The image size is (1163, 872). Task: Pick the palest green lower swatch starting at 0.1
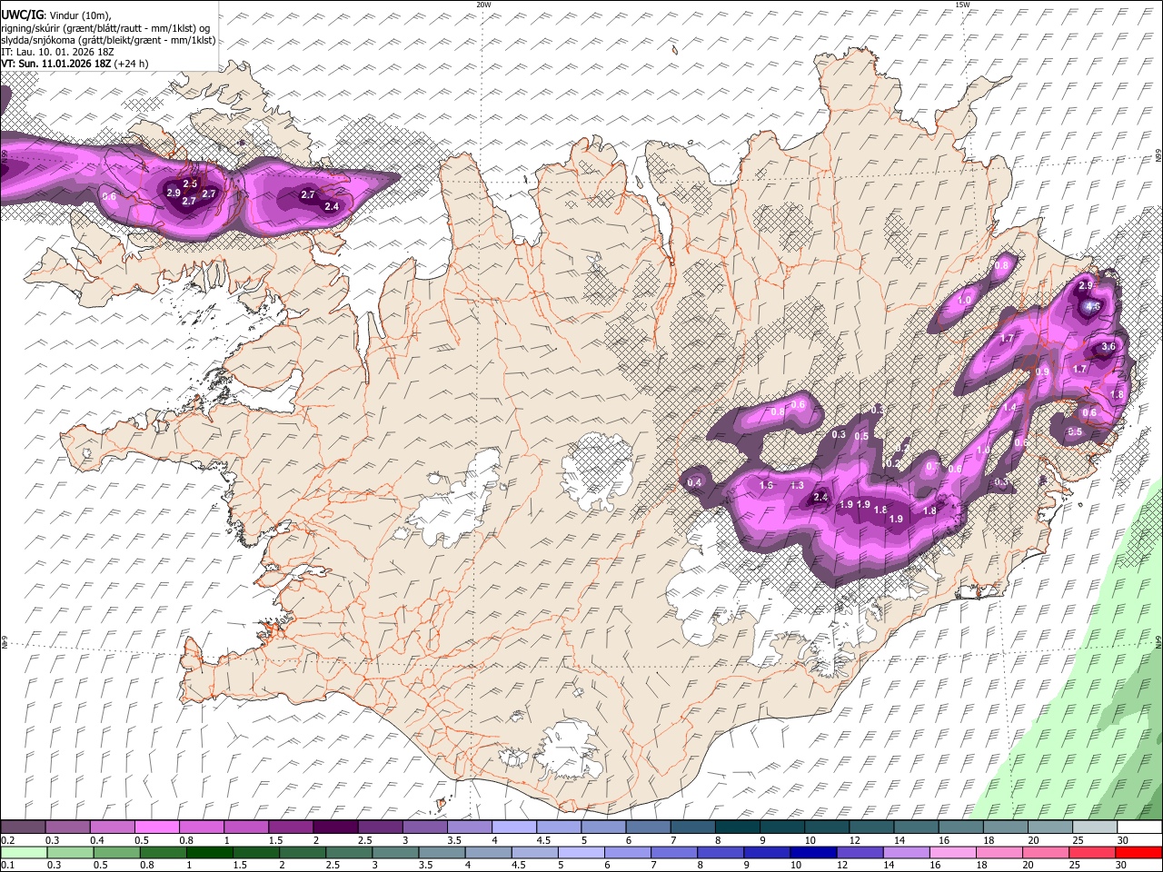24,852
